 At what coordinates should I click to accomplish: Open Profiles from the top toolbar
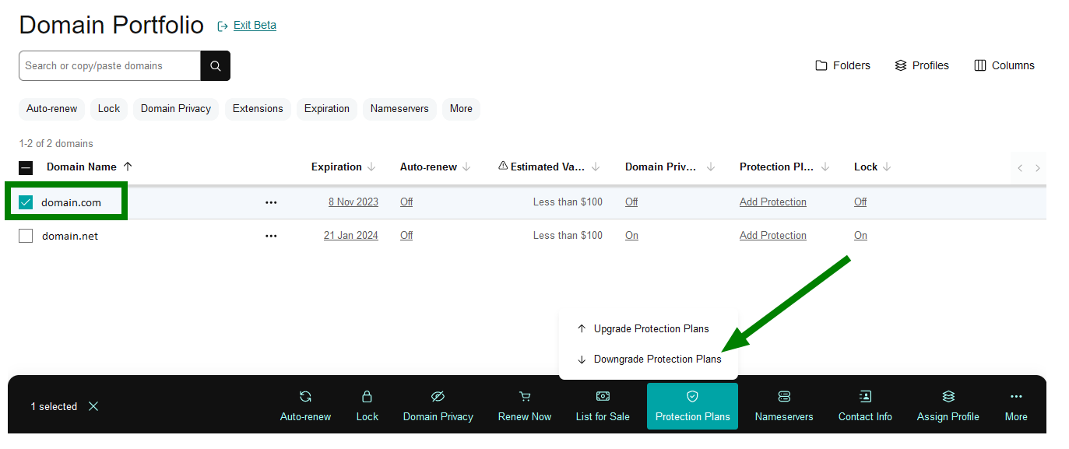point(922,65)
